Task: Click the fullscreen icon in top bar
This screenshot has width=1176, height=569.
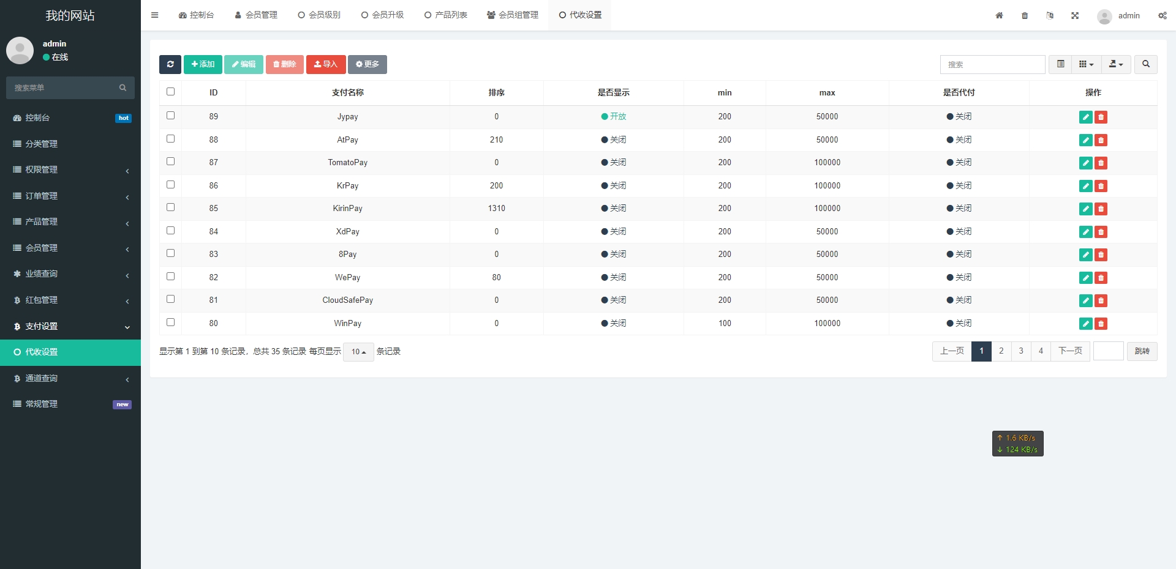Action: click(1075, 15)
